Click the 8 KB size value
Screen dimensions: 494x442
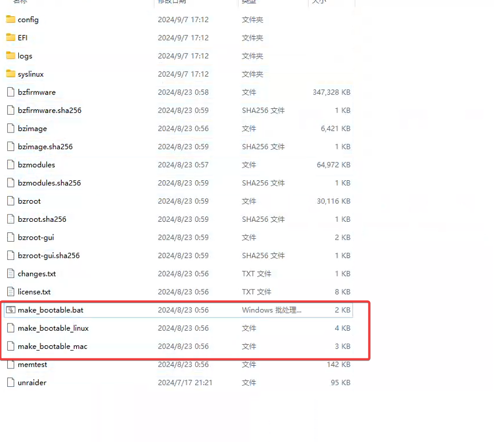click(342, 292)
